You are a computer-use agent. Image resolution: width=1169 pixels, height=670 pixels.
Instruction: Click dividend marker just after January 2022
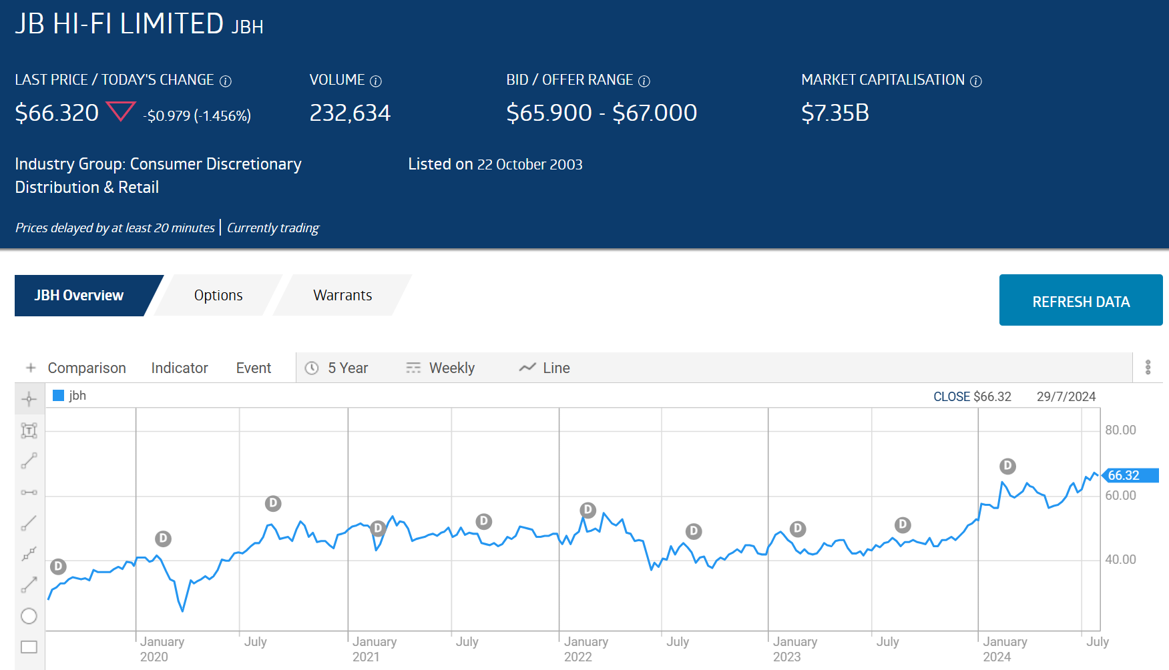[588, 510]
